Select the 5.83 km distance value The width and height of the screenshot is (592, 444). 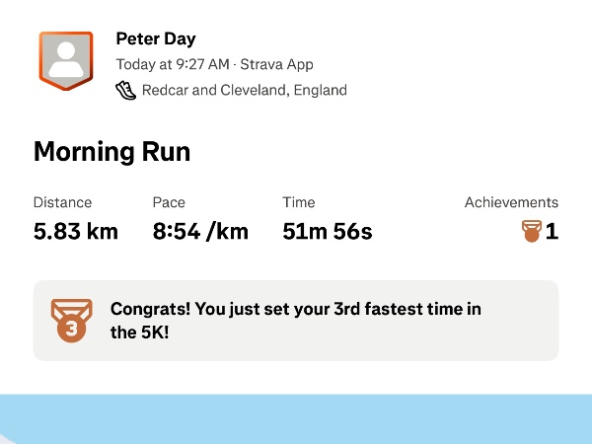pyautogui.click(x=76, y=232)
